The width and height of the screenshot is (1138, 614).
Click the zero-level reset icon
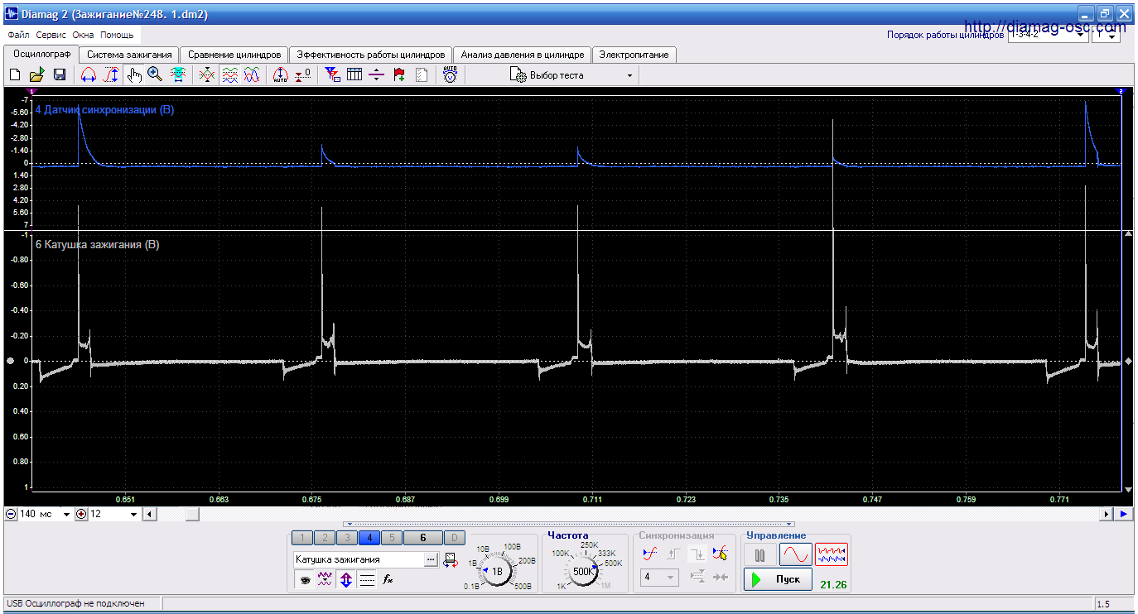pos(302,75)
